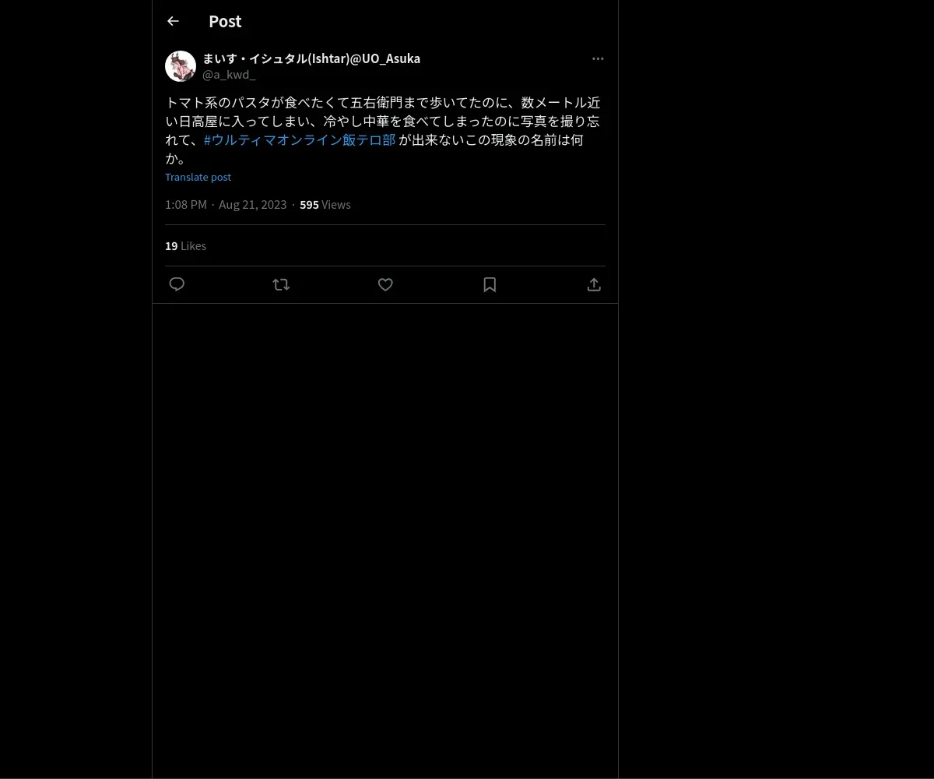
Task: Click the post text starting トマト系のパスタ
Action: click(383, 130)
